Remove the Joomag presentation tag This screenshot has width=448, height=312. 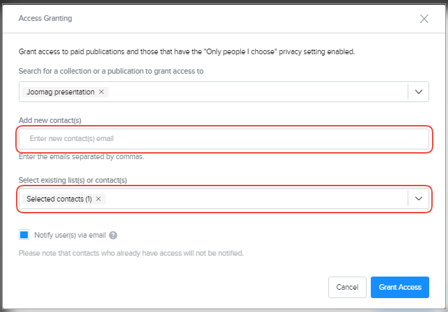click(x=102, y=92)
